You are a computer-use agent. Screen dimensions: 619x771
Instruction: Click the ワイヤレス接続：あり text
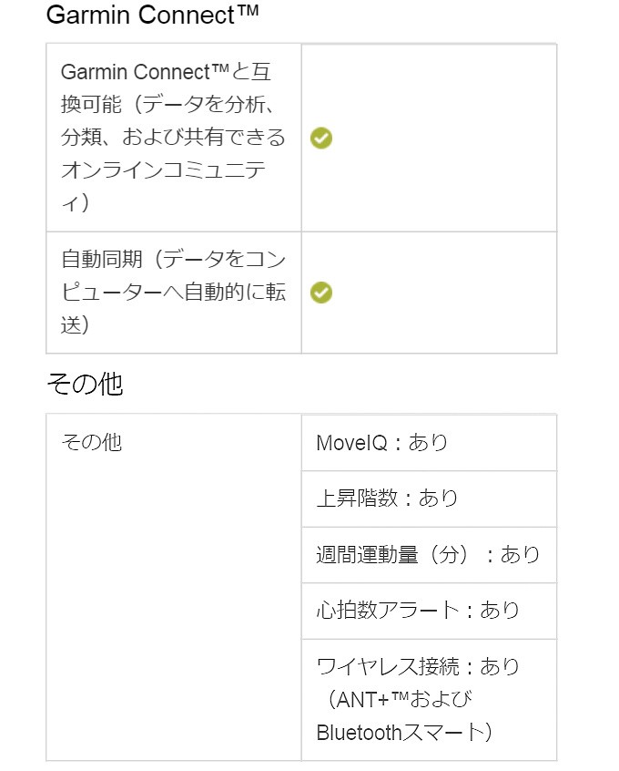coord(418,667)
